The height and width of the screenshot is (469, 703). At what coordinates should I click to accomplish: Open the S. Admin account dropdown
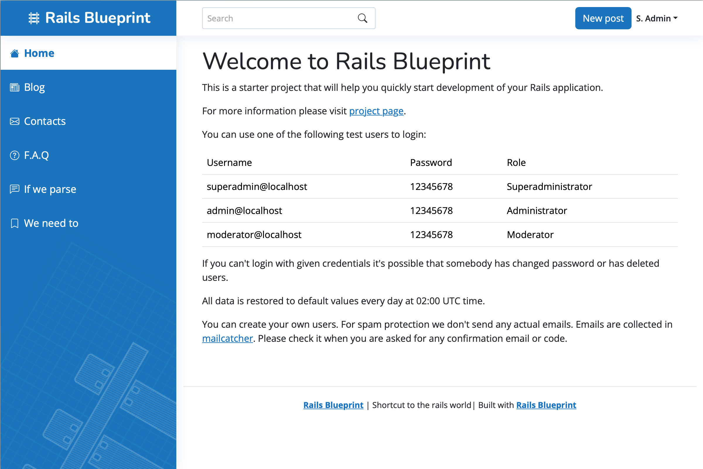point(653,18)
